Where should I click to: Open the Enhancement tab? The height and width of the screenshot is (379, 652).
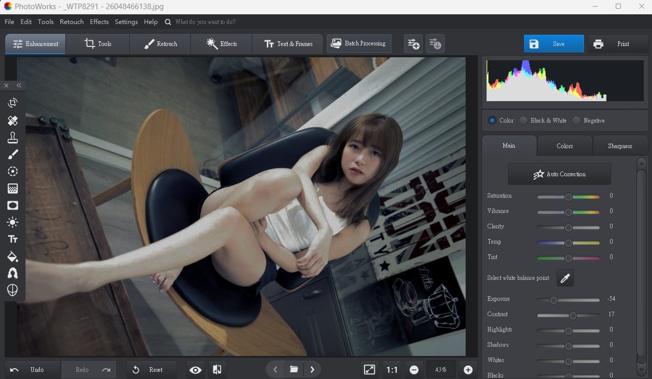[36, 44]
